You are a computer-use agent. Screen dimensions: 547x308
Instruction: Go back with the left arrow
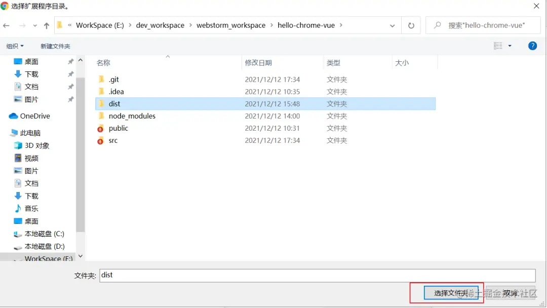pos(6,25)
